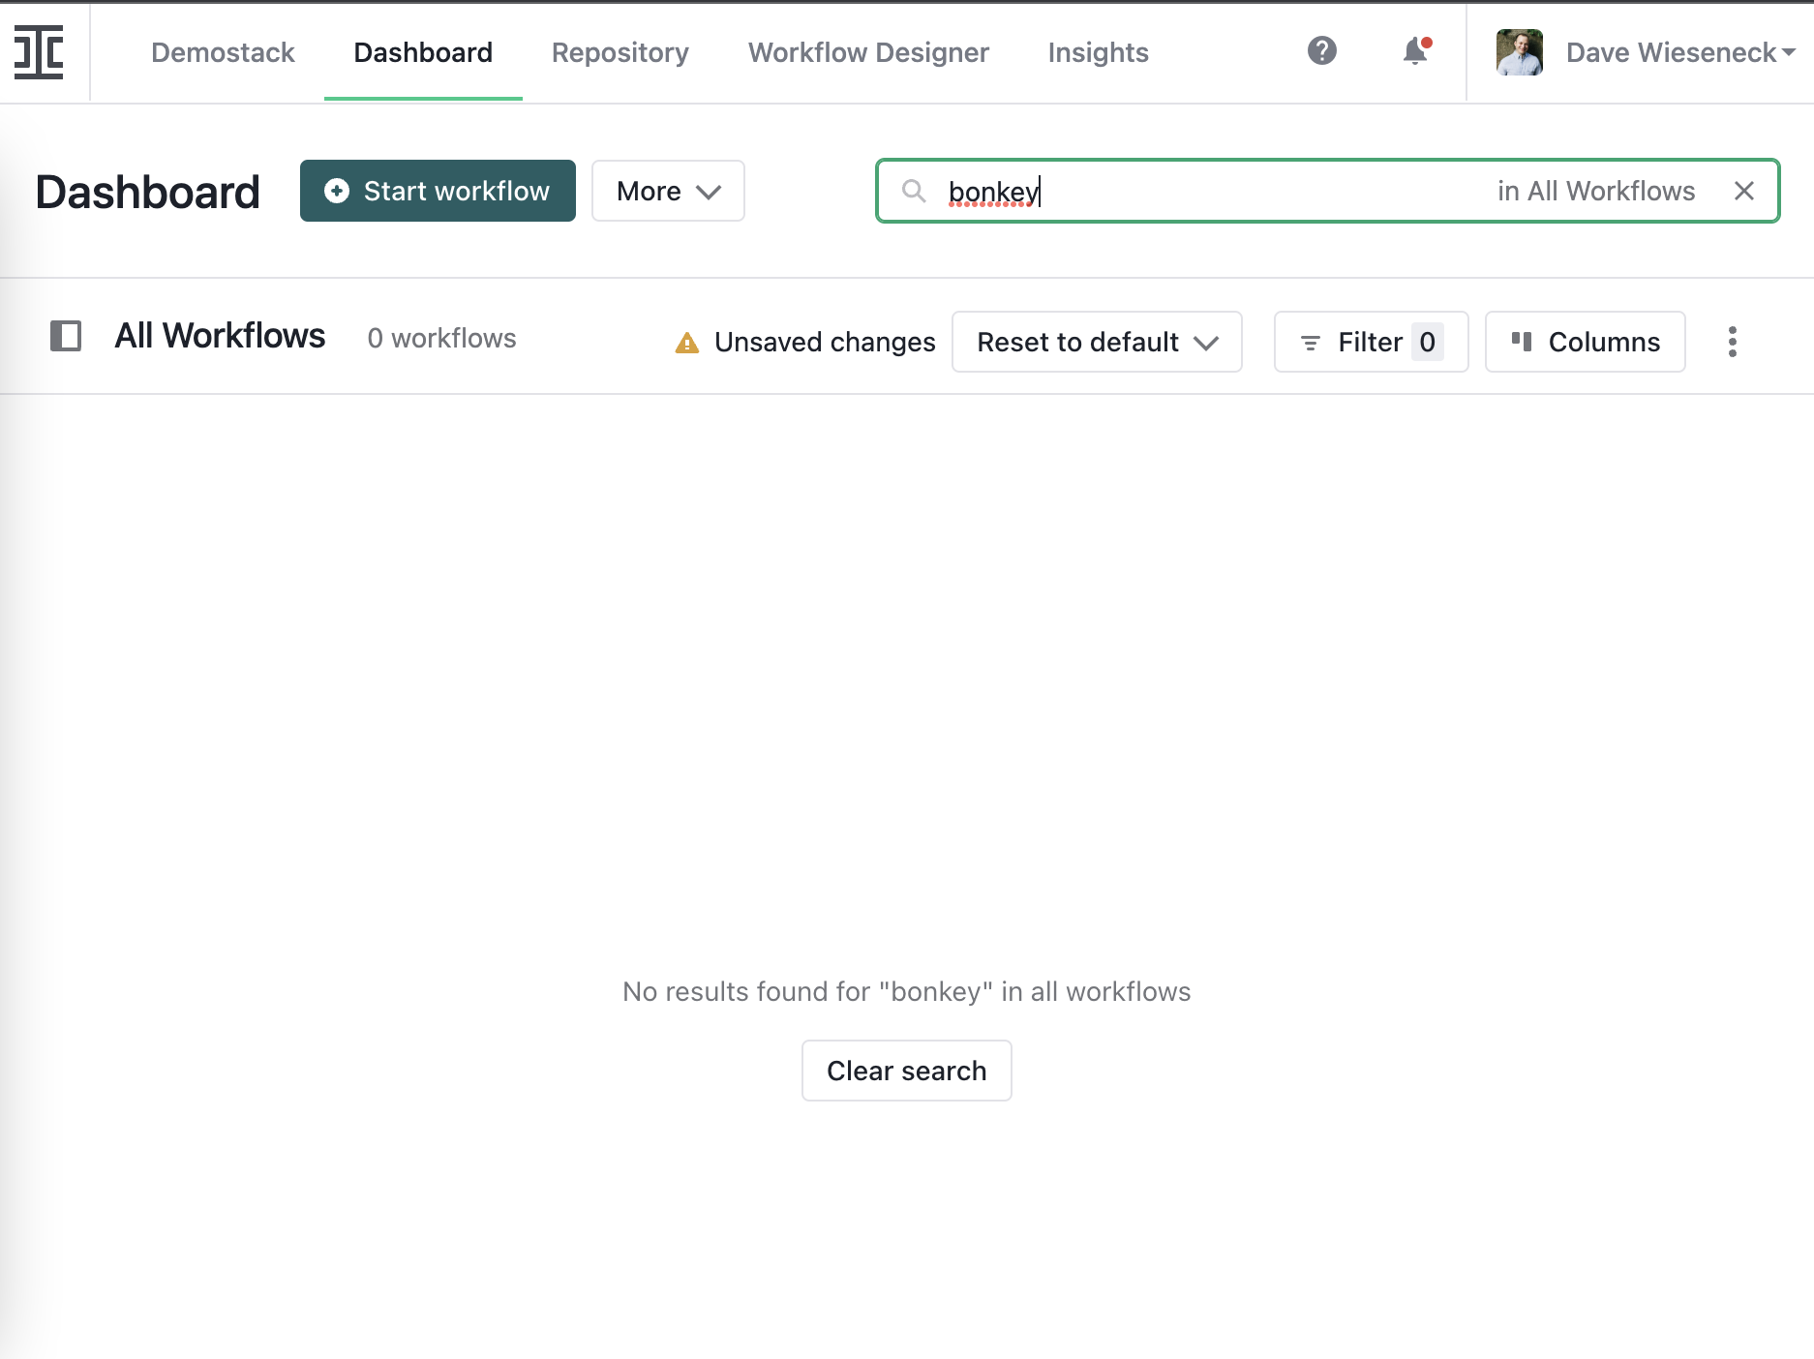Toggle the sidebar panel icon
The width and height of the screenshot is (1814, 1359).
[66, 337]
